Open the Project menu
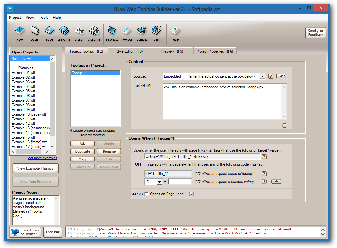 pyautogui.click(x=15, y=18)
